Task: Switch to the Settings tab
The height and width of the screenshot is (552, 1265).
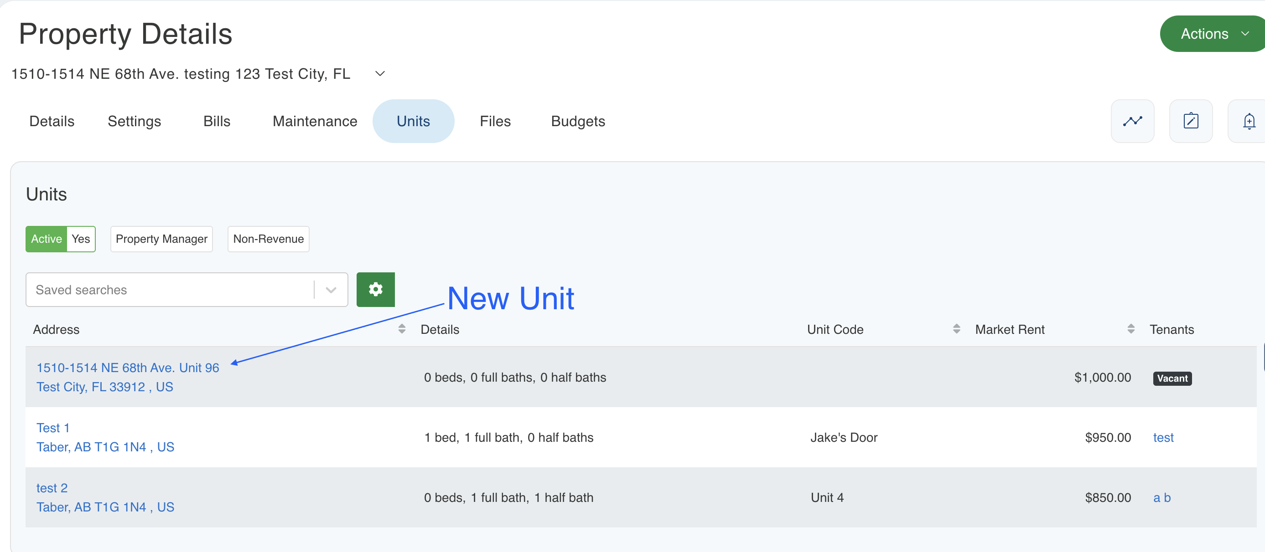Action: [134, 121]
